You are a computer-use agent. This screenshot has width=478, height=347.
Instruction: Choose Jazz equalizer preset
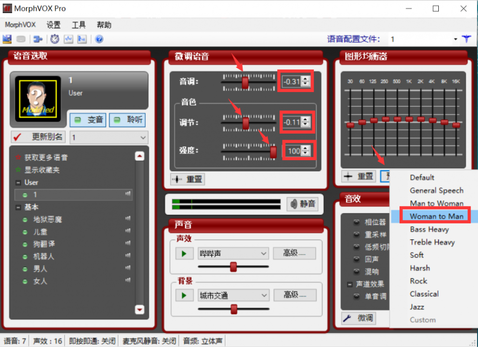[x=417, y=307]
